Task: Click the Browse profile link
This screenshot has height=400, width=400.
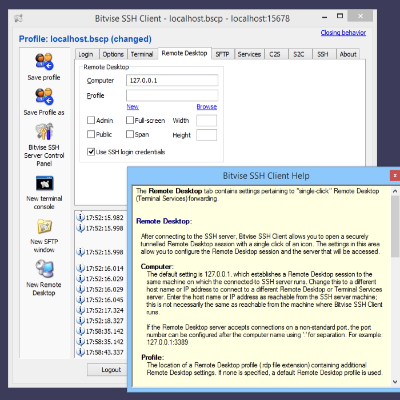Action: (x=207, y=107)
